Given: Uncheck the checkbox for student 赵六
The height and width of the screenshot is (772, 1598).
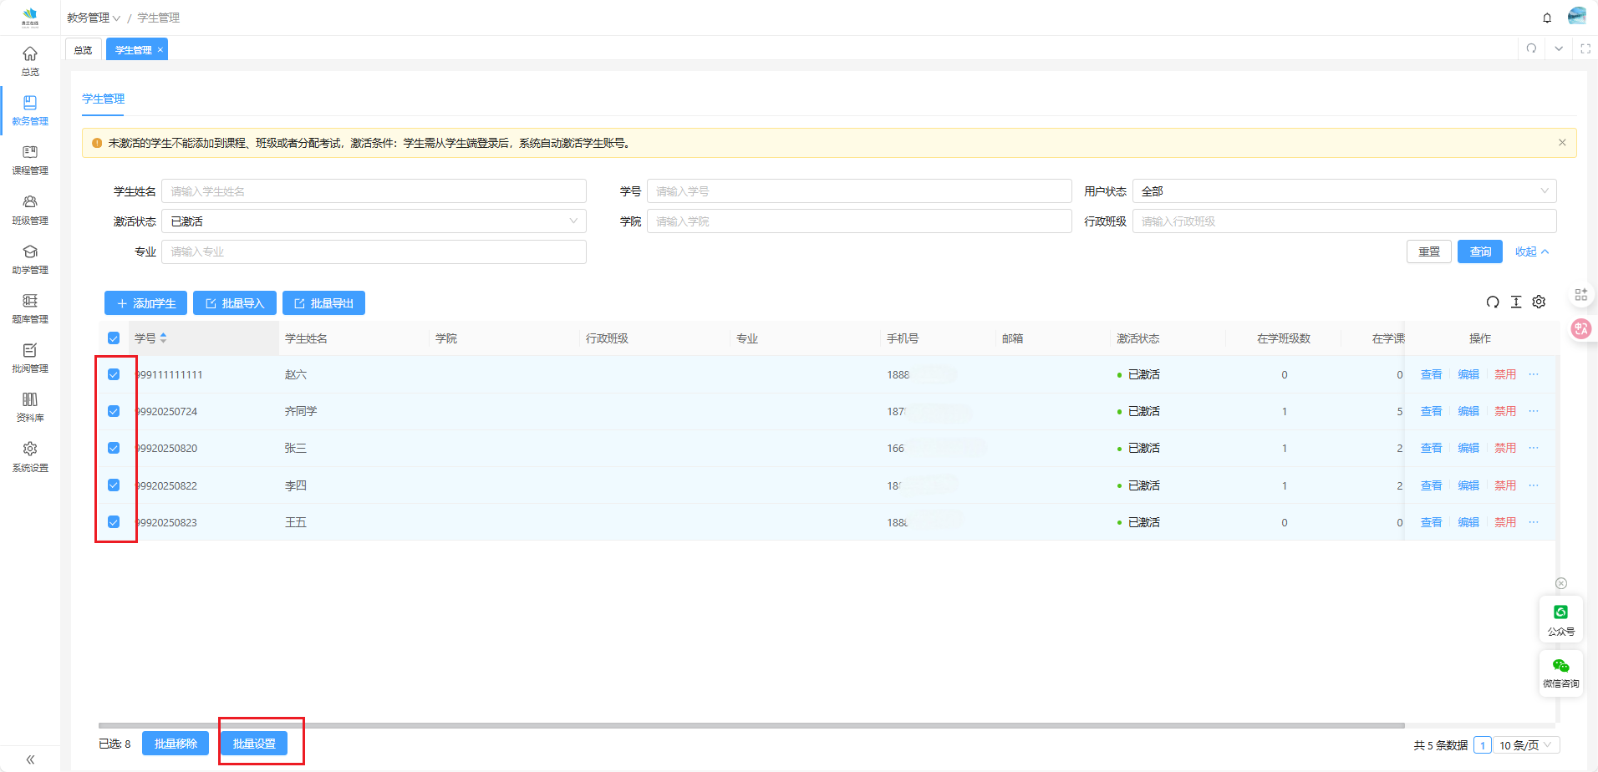Looking at the screenshot, I should (114, 374).
